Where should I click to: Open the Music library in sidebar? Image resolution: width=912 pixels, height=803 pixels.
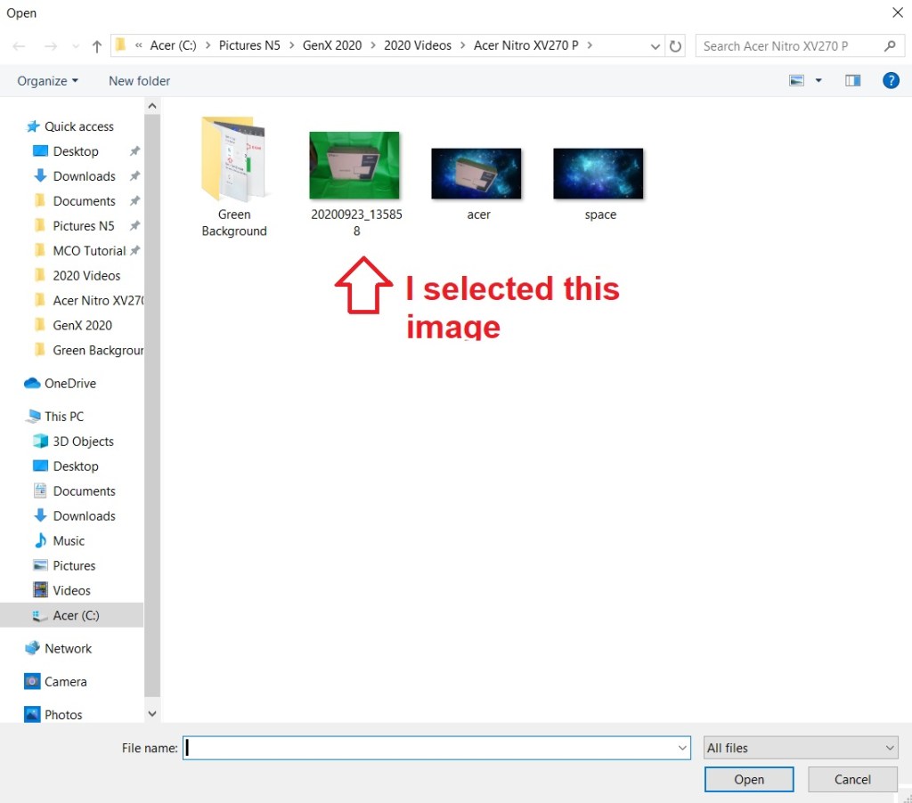[x=69, y=541]
